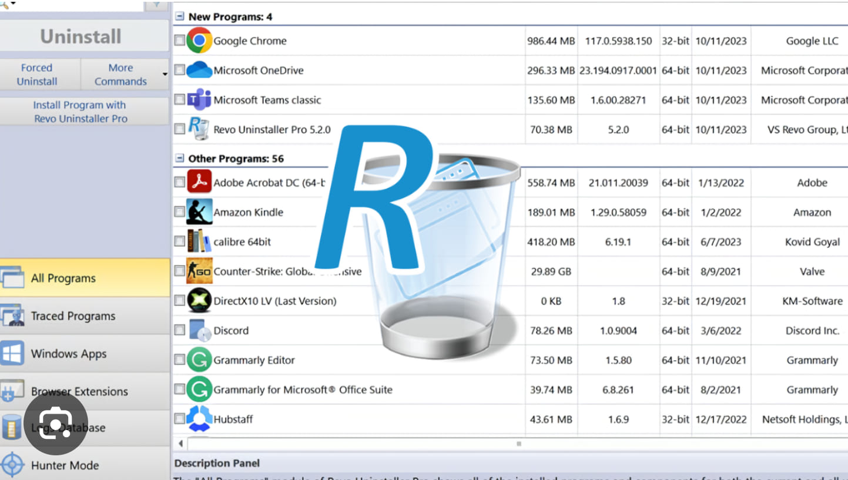Screen dimensions: 848x480
Task: Check the Hubstaff checkbox
Action: point(179,419)
